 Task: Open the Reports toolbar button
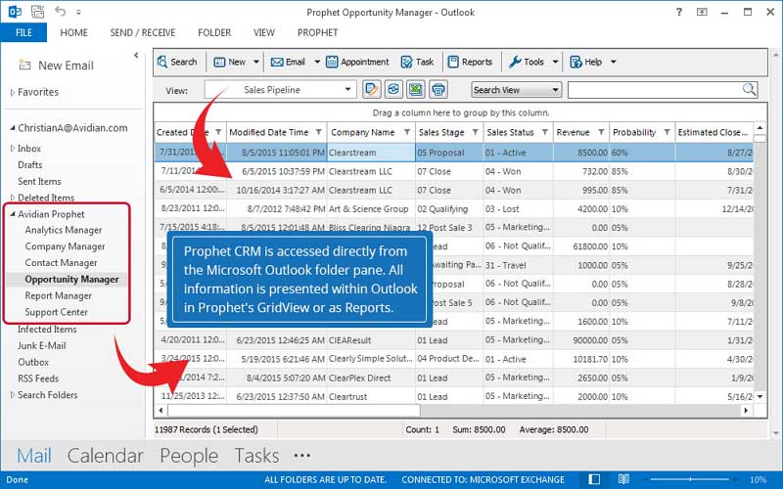pos(470,62)
